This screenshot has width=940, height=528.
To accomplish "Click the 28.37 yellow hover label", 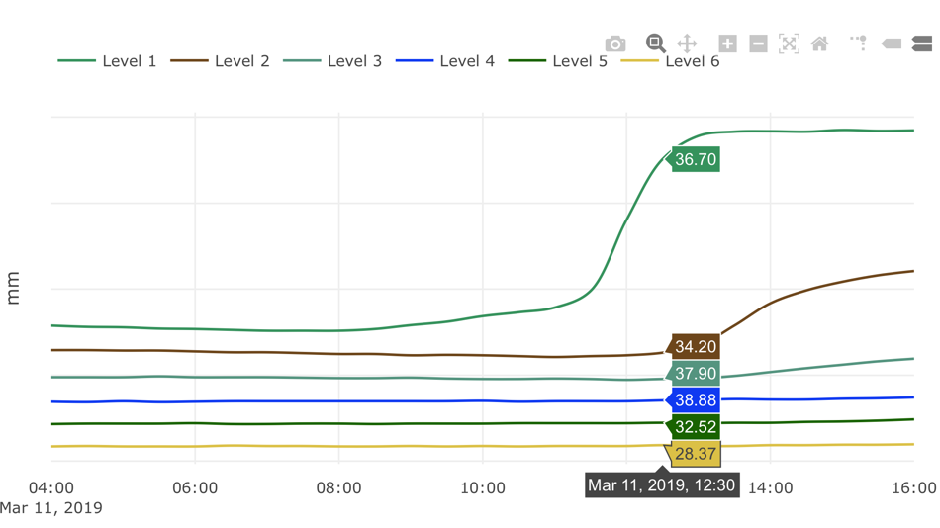I will pyautogui.click(x=696, y=454).
